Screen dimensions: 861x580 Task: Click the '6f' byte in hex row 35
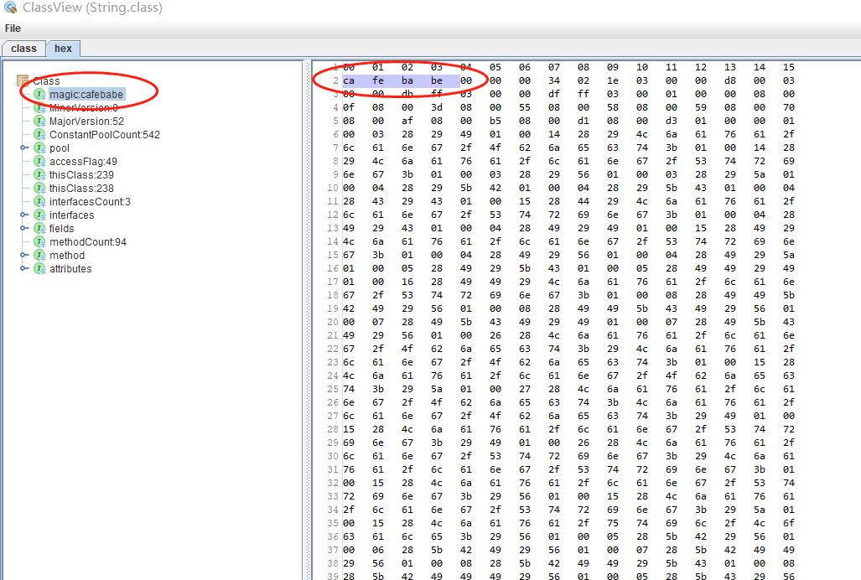coord(789,523)
